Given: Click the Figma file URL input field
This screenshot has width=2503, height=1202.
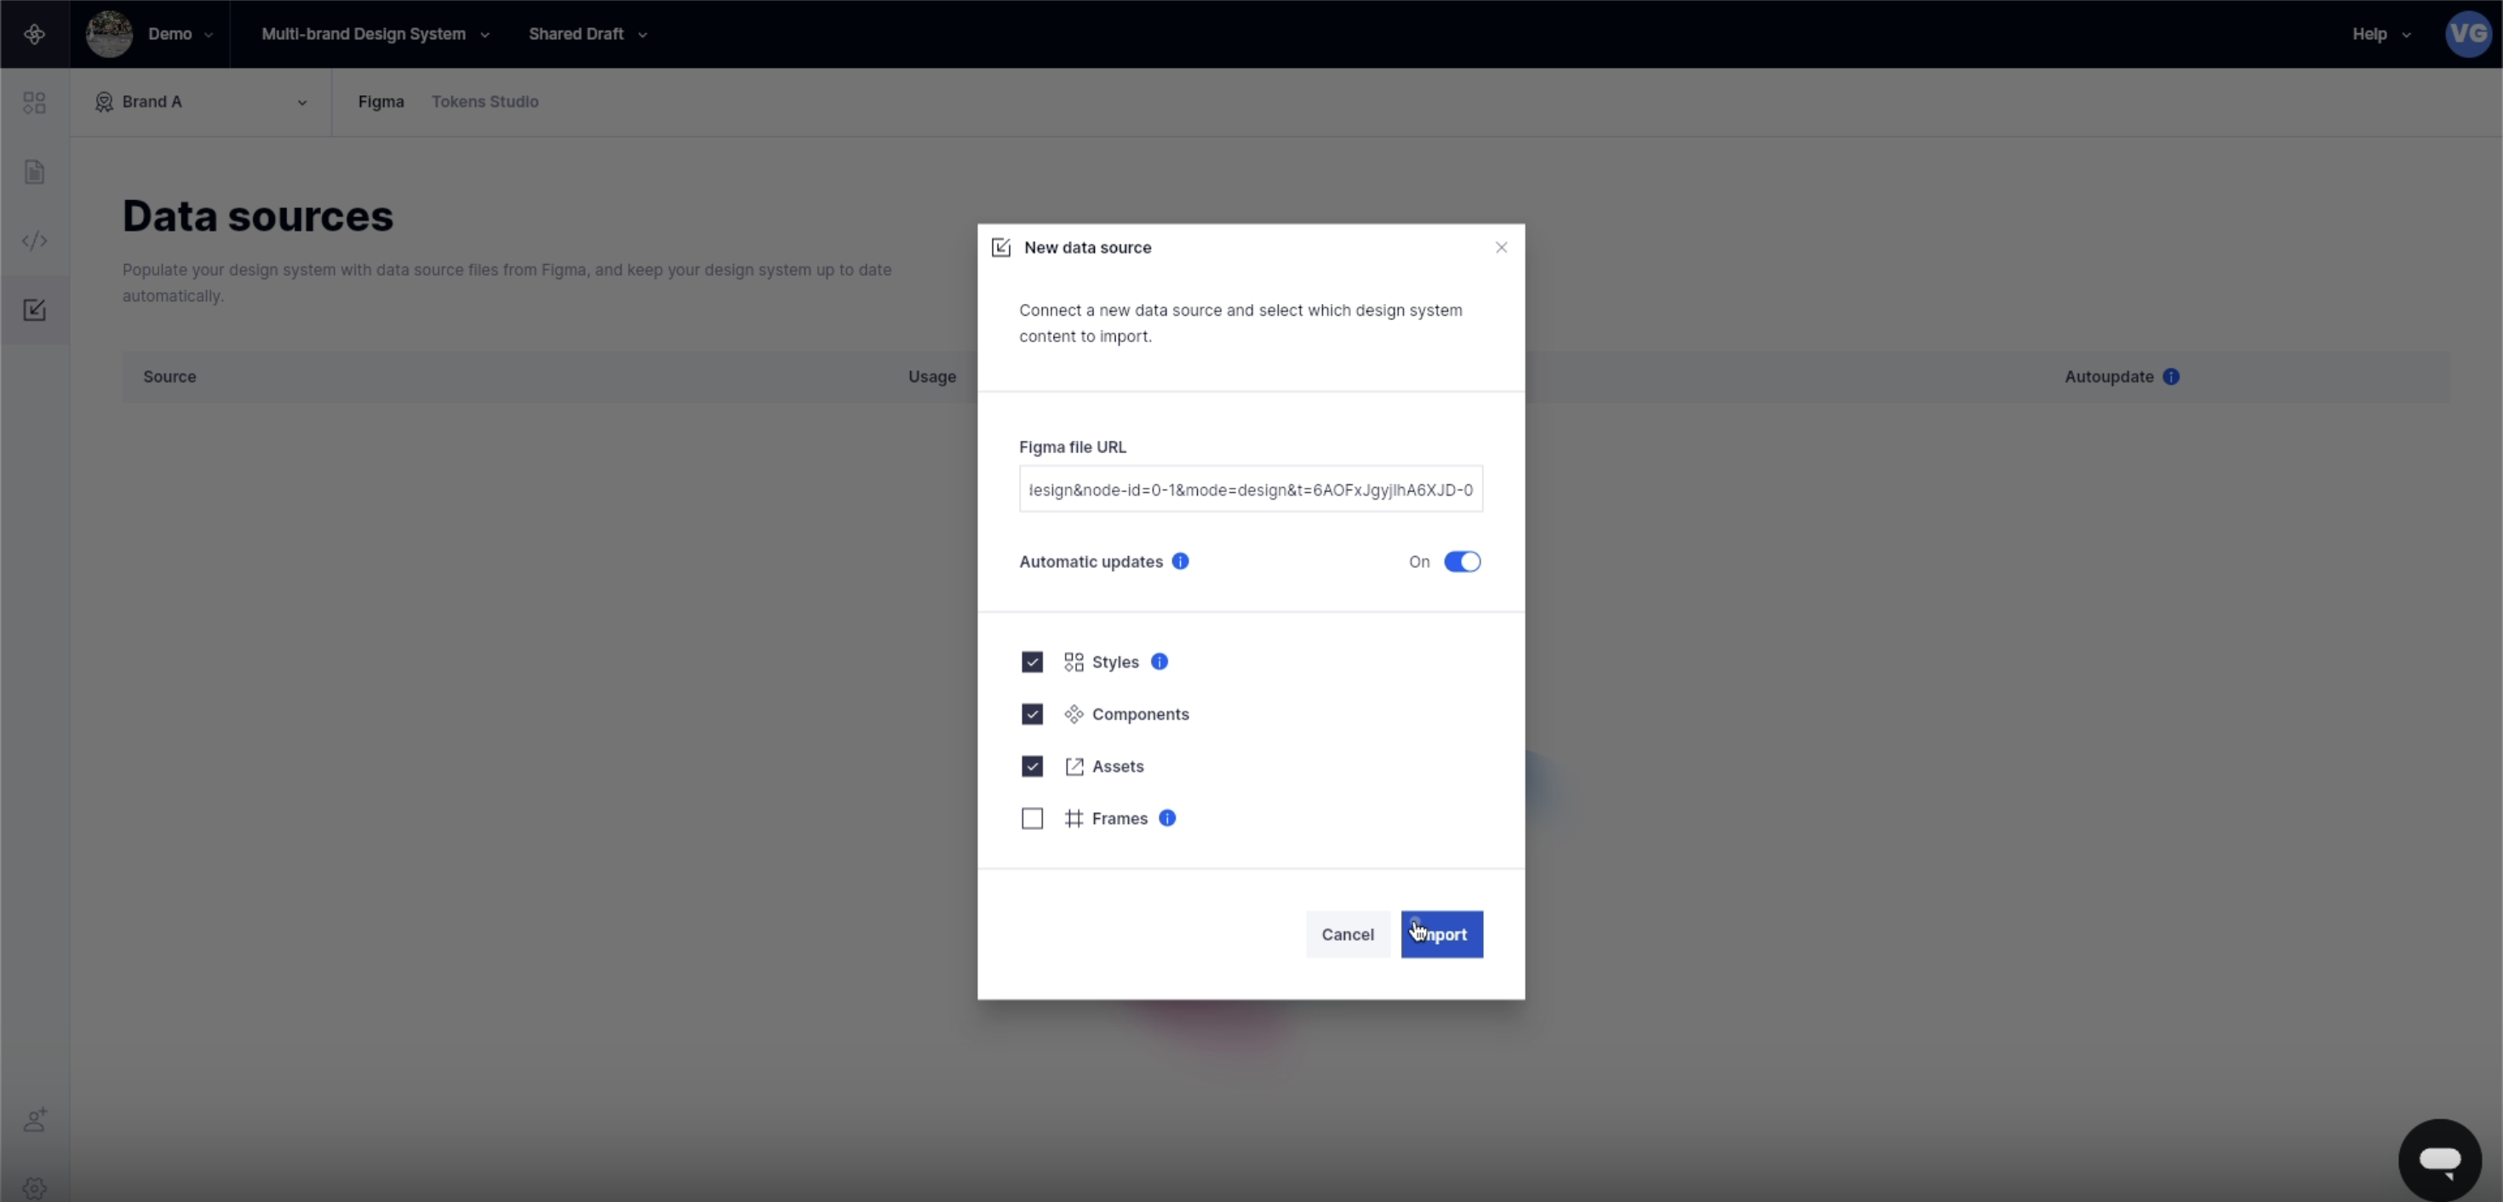Looking at the screenshot, I should pos(1250,489).
